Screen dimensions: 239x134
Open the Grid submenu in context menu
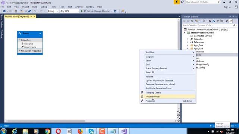pos(168,64)
